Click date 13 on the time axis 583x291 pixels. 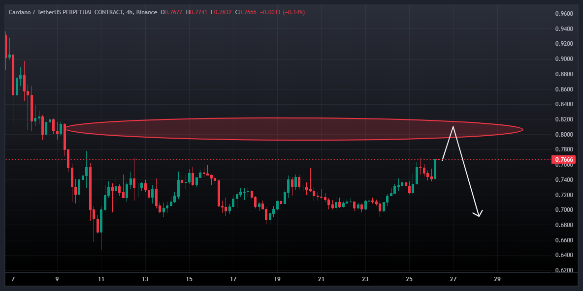tap(145, 279)
